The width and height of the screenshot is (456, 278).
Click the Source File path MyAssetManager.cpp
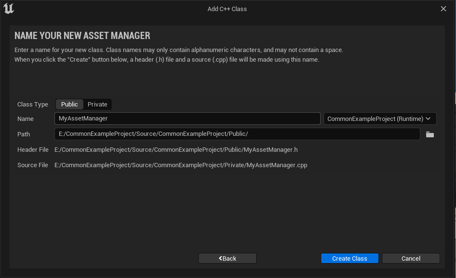click(181, 165)
